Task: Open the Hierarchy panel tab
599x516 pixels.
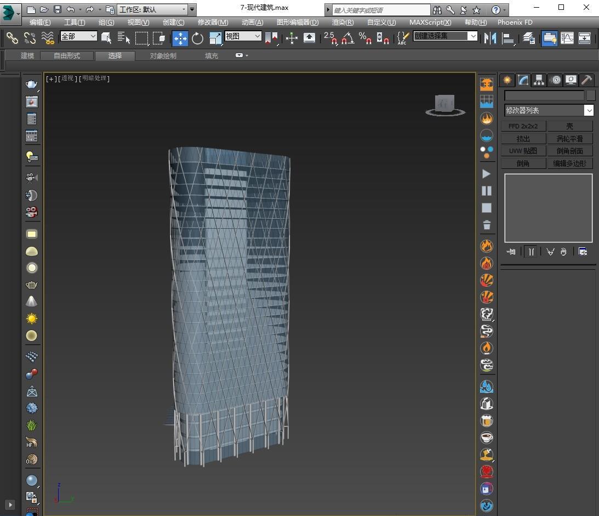Action: 539,80
